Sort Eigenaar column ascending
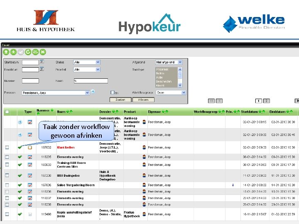 167,112
